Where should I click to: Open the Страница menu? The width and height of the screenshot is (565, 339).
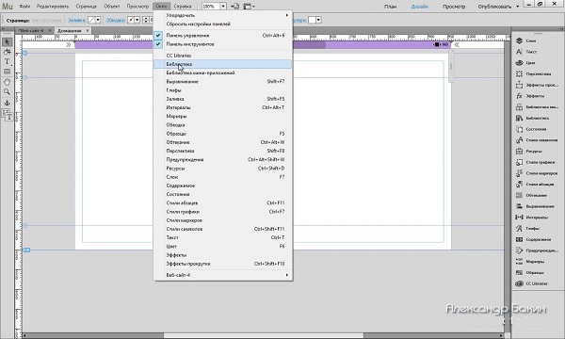point(86,7)
